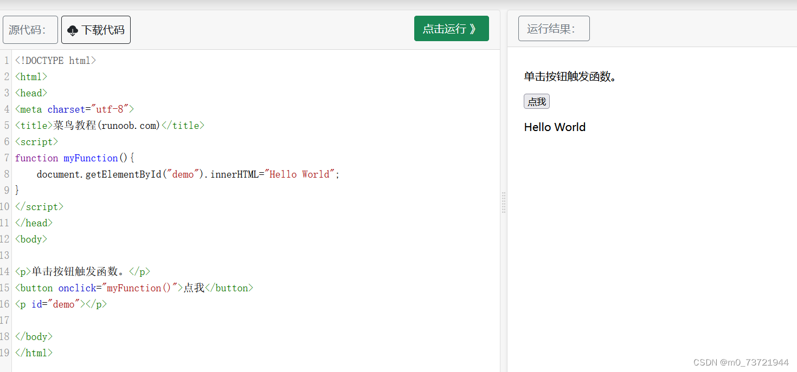Click the green 点击运行 button

[452, 29]
